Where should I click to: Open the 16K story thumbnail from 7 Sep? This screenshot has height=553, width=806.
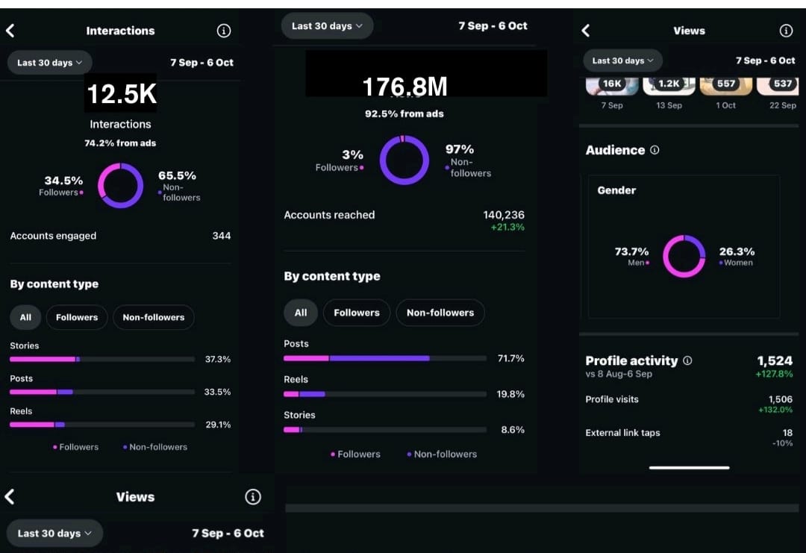point(611,84)
